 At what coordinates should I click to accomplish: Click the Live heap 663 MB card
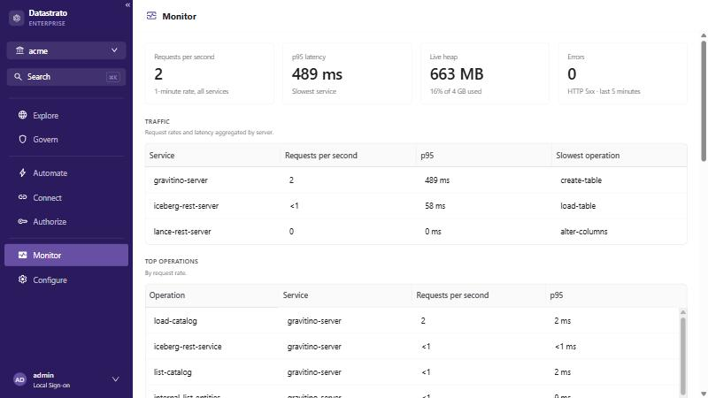[x=485, y=73]
